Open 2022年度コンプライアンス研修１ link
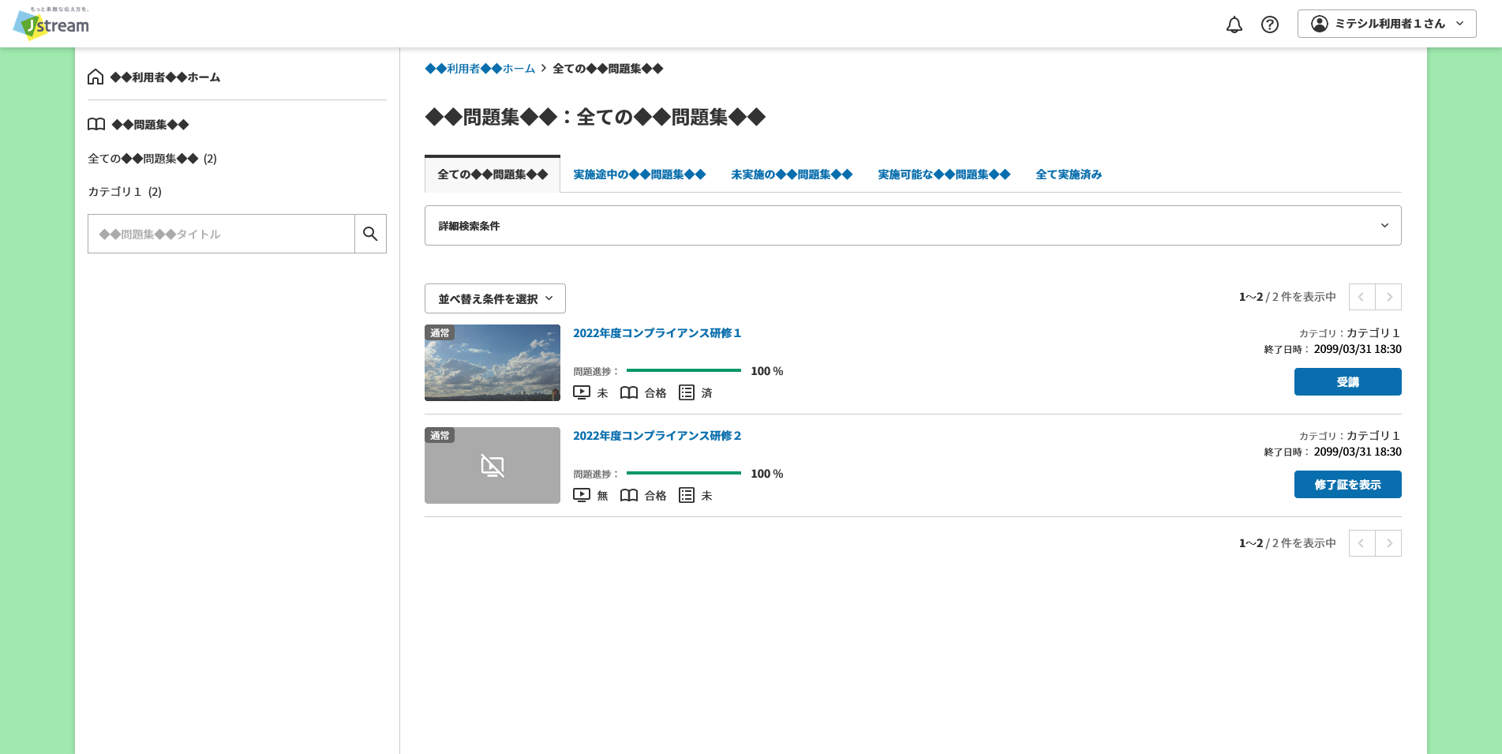This screenshot has height=754, width=1502. [657, 333]
